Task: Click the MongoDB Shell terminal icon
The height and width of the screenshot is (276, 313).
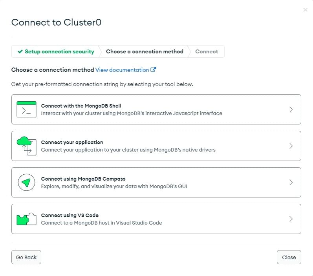Action: click(x=26, y=109)
